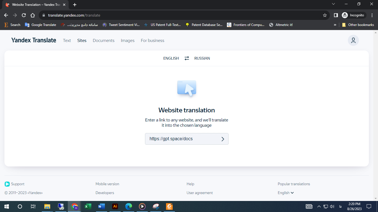Viewport: 378px width, 212px height.
Task: Swap languages with the arrows icon
Action: click(187, 58)
